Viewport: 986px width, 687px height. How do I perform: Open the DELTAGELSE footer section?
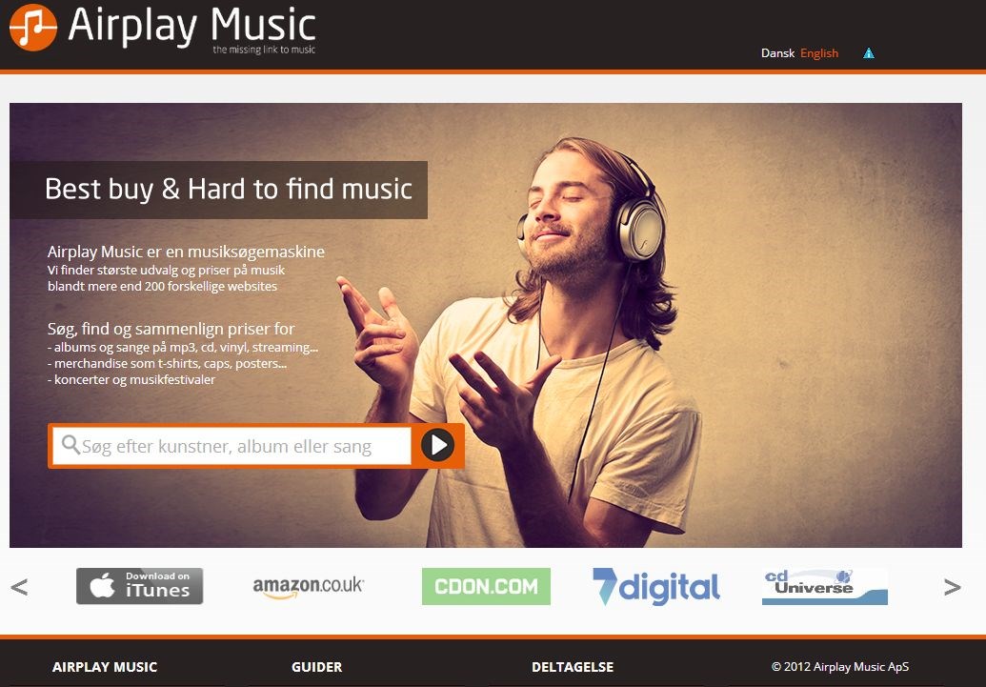(x=573, y=667)
